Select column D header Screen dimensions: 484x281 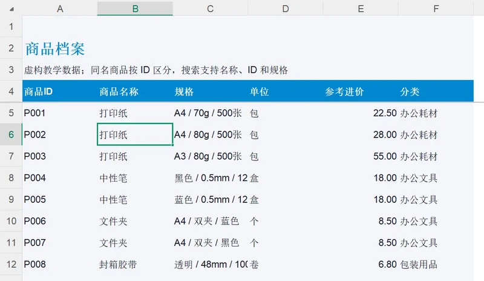tap(286, 8)
